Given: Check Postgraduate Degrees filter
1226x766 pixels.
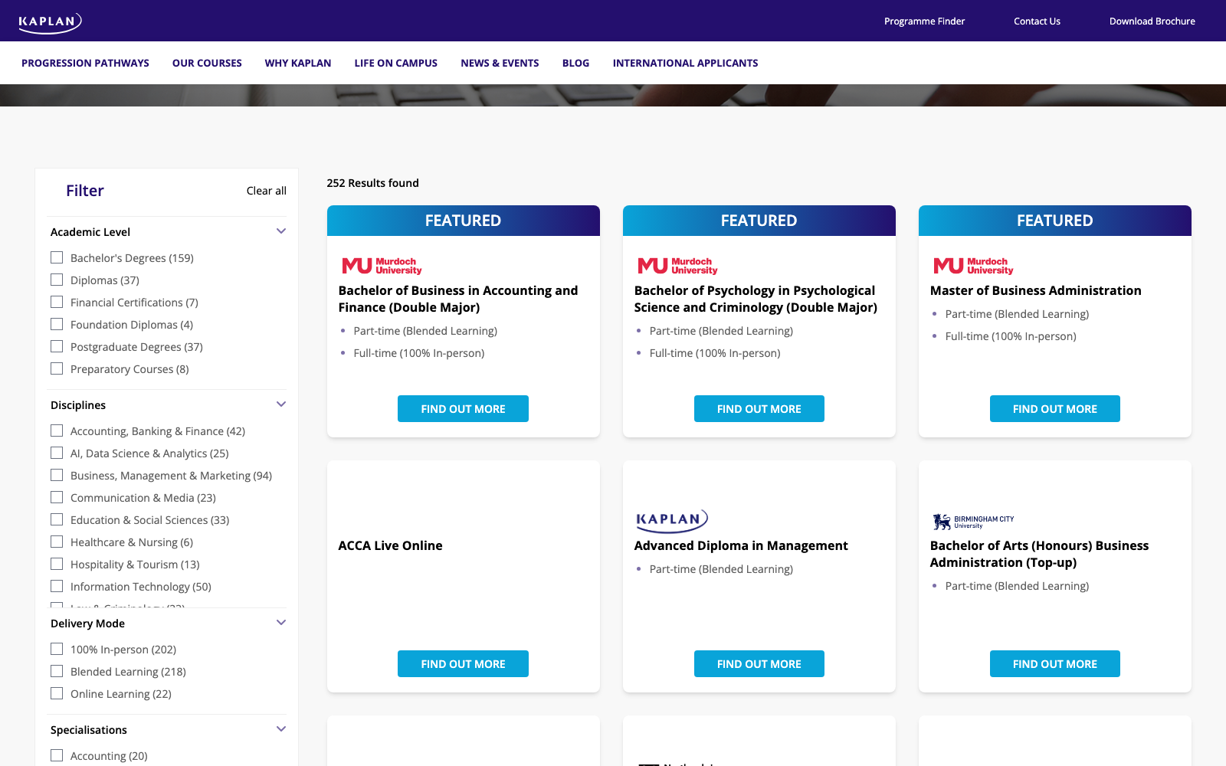Looking at the screenshot, I should 57,346.
